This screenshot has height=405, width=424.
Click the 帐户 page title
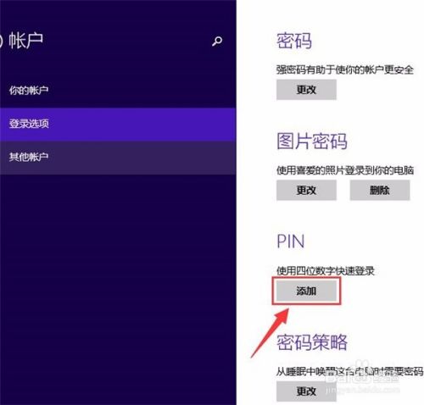click(x=25, y=41)
